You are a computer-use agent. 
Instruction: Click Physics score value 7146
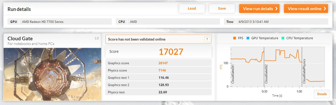(x=162, y=70)
